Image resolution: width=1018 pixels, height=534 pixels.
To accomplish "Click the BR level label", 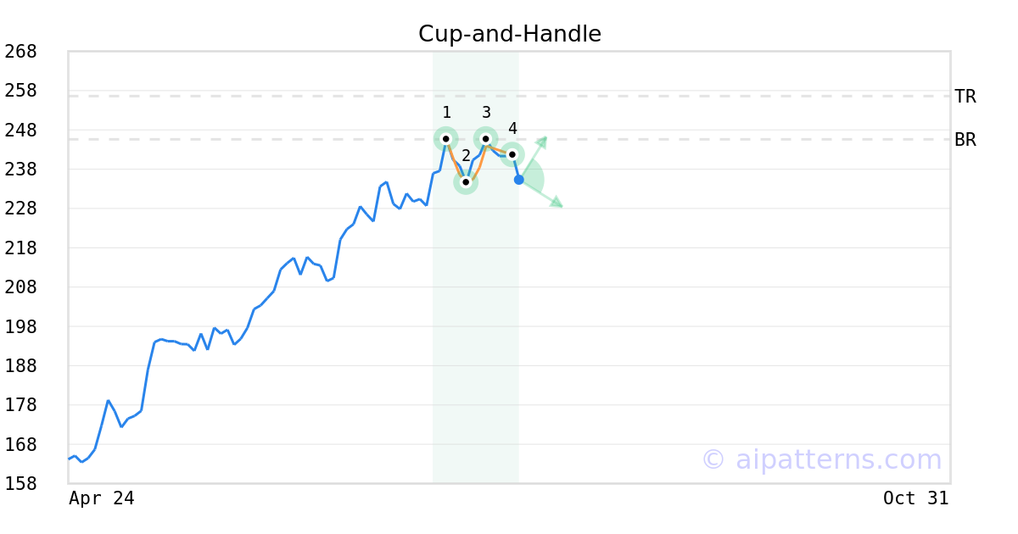I will pyautogui.click(x=965, y=140).
